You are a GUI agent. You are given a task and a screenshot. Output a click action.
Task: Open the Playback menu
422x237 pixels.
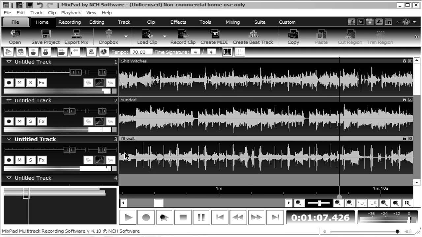pos(71,13)
